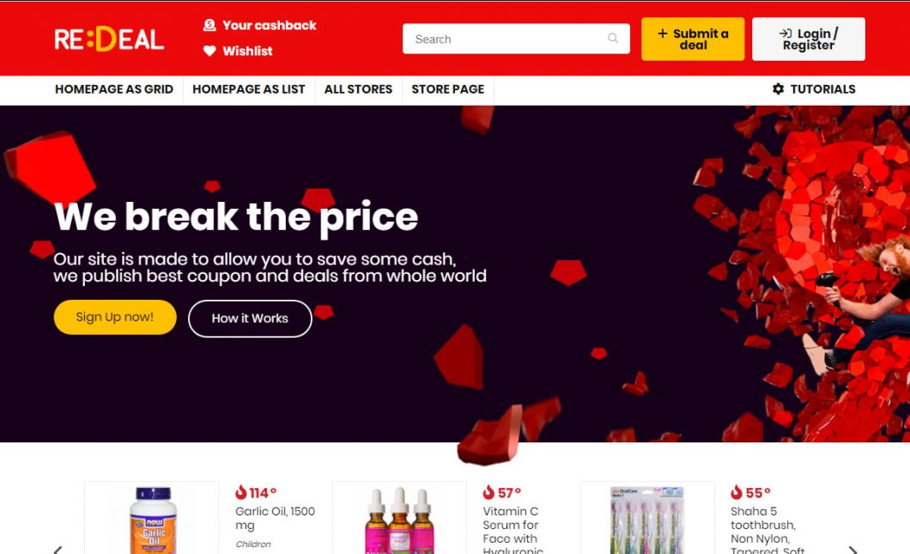Image resolution: width=910 pixels, height=554 pixels.
Task: Click the cashback coin icon
Action: [x=209, y=25]
